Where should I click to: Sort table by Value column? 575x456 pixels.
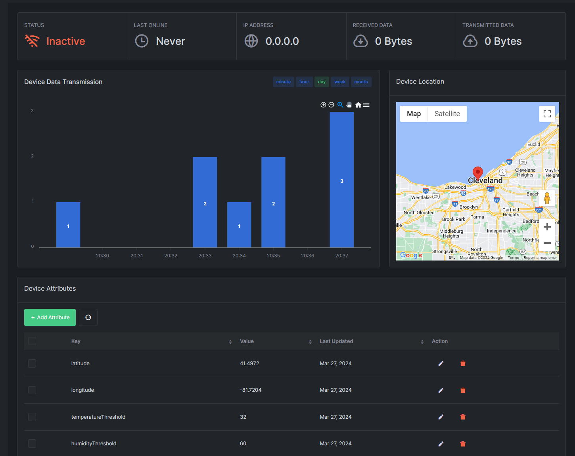click(x=310, y=341)
